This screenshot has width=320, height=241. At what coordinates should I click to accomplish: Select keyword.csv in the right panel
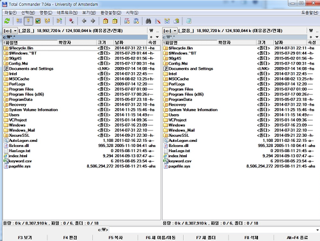[x=241, y=161]
